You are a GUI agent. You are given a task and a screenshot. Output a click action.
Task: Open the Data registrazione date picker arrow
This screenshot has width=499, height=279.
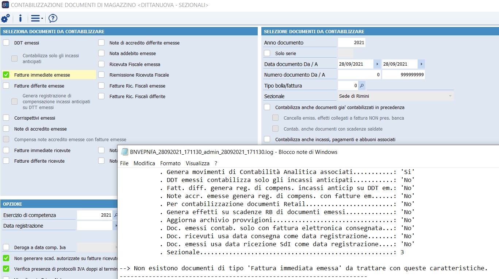116,226
